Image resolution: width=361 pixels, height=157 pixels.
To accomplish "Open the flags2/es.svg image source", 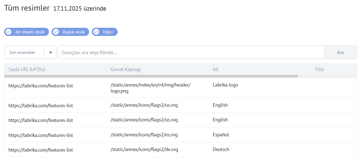I will tap(144, 135).
